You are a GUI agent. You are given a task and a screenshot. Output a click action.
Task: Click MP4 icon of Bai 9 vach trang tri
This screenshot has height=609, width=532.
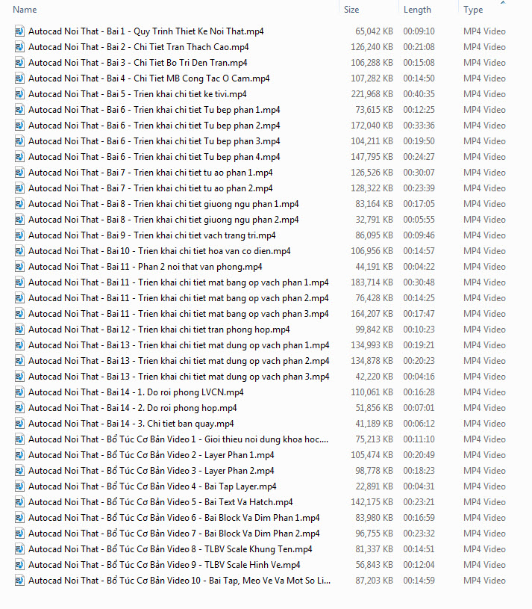tap(19, 235)
